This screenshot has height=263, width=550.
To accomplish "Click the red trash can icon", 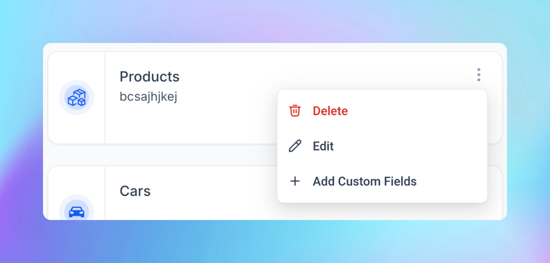I will point(295,111).
